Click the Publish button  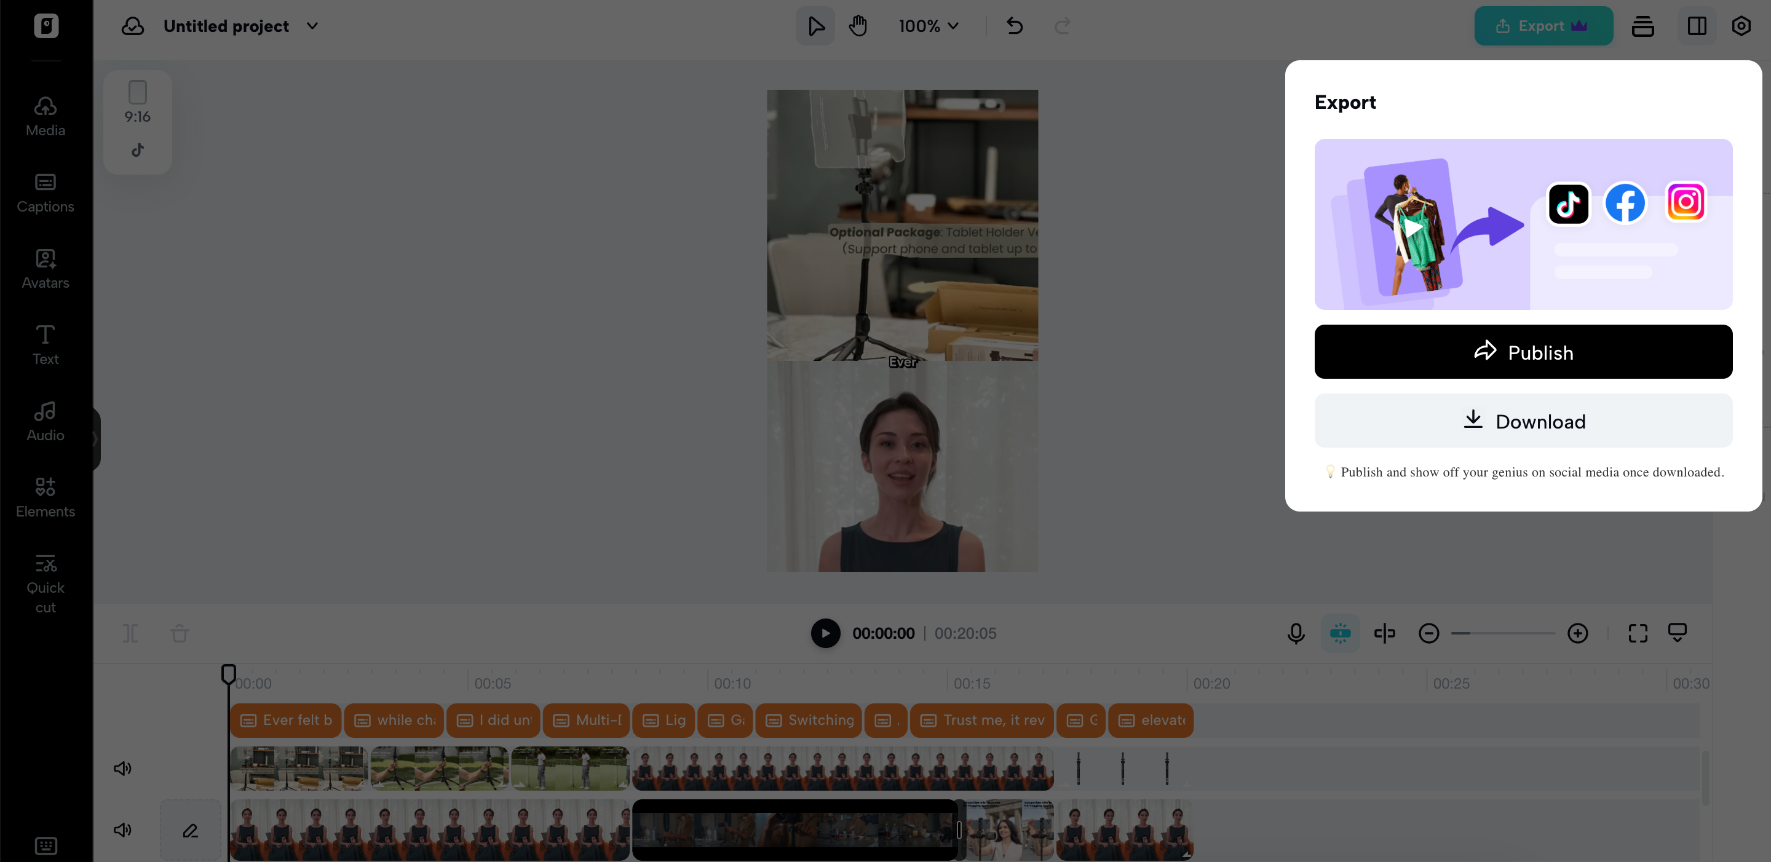click(x=1523, y=352)
